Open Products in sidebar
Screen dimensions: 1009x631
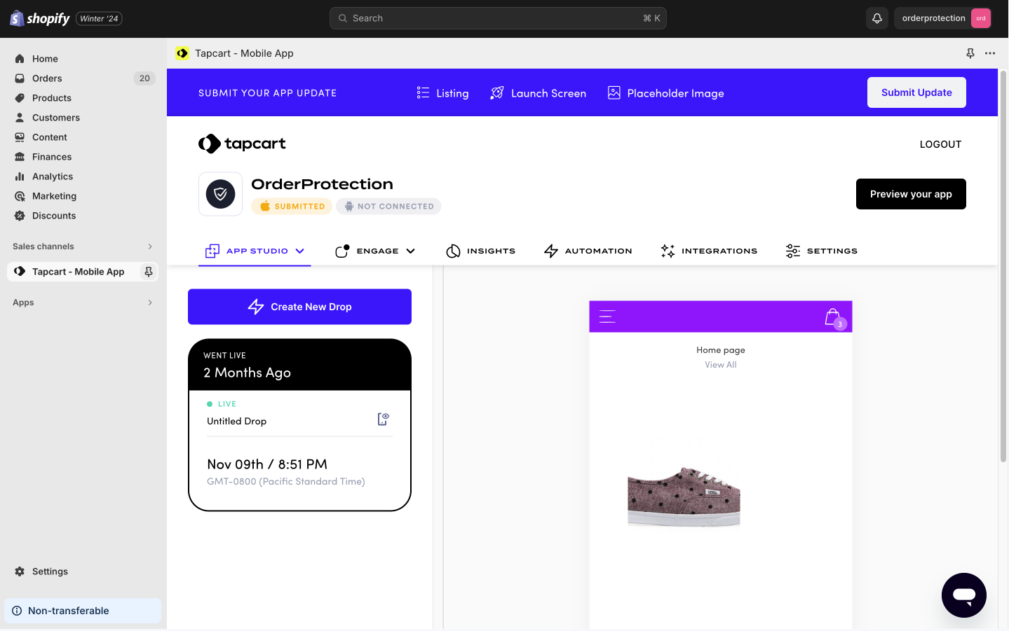point(52,98)
